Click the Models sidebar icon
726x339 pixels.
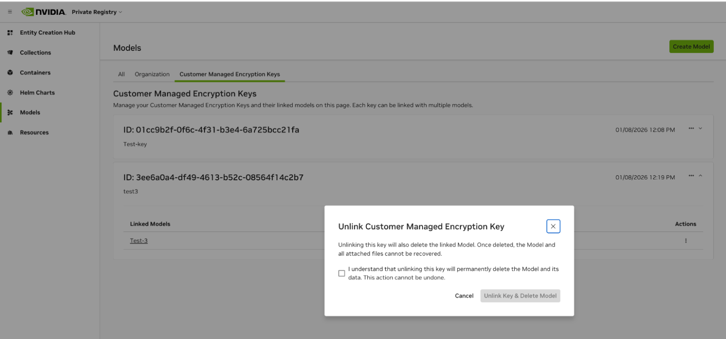coord(10,112)
